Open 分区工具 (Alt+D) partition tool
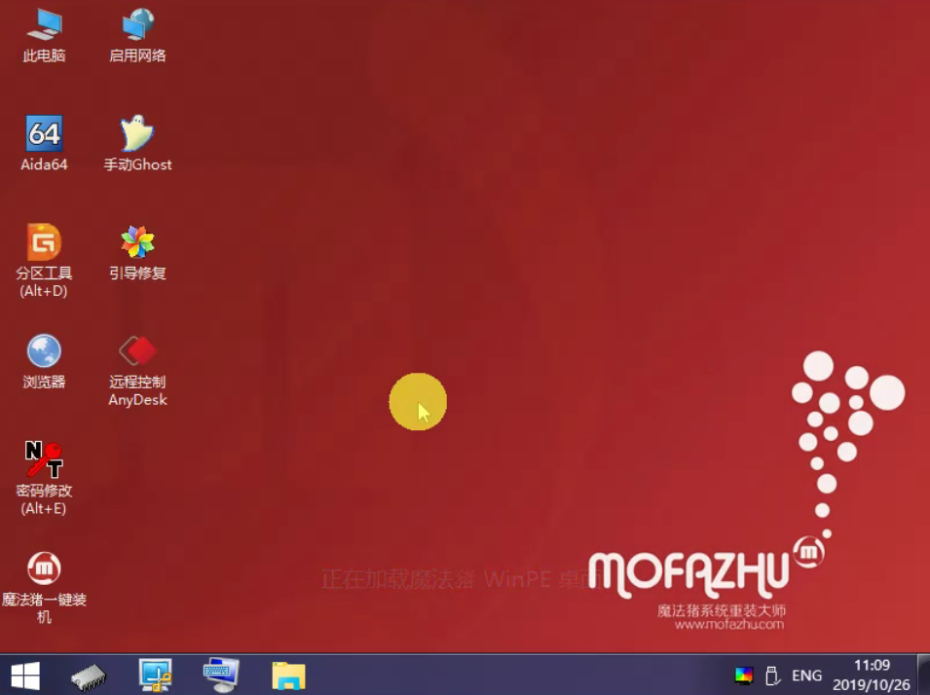The width and height of the screenshot is (930, 695). (x=44, y=261)
